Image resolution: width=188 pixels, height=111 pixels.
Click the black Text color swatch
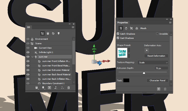click(x=126, y=81)
